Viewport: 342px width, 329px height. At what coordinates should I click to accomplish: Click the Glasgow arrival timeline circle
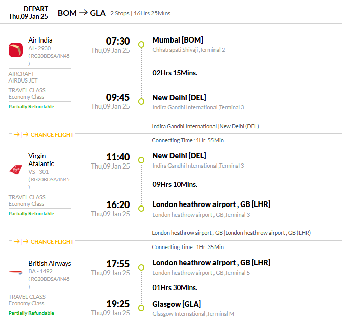[141, 308]
